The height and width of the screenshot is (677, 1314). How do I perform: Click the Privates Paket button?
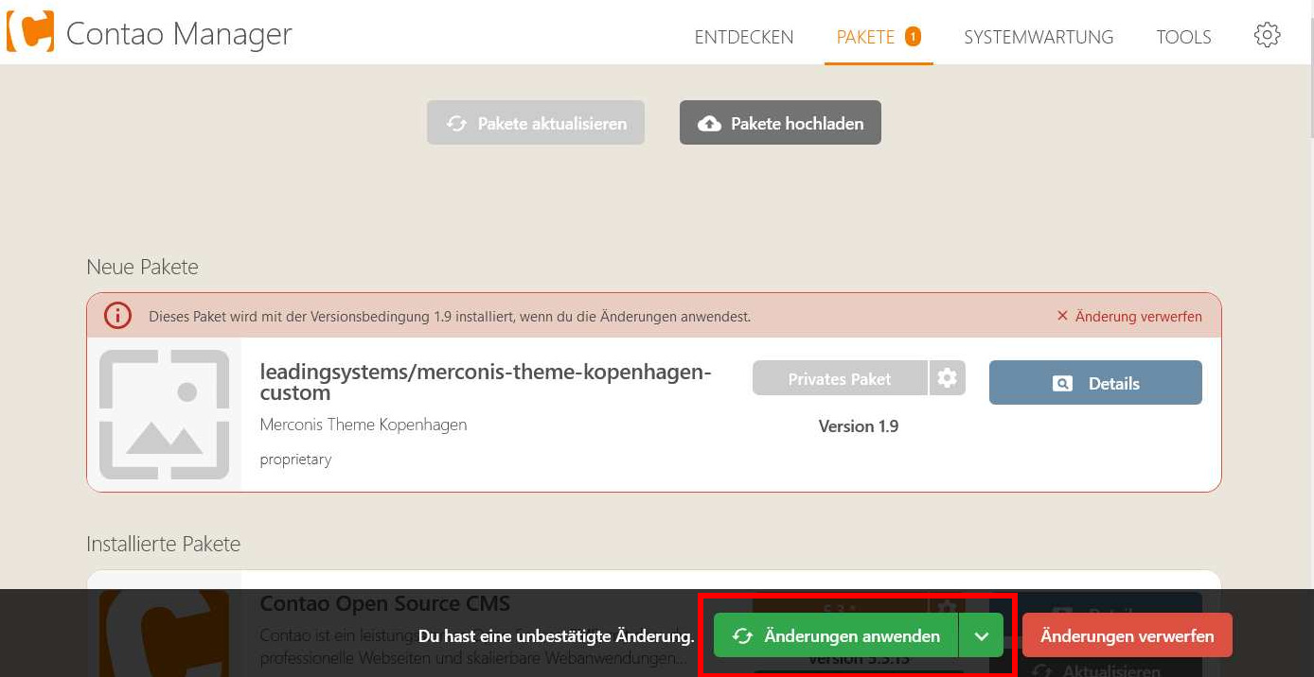point(839,378)
